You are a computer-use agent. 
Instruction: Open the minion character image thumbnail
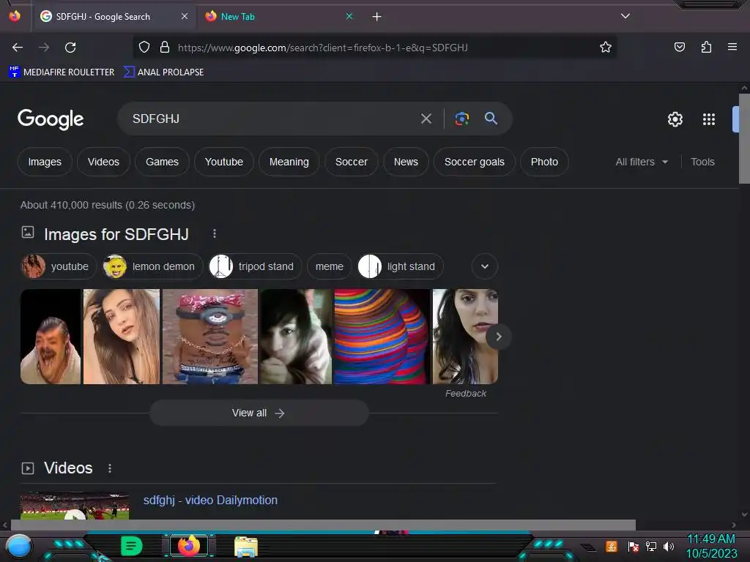(x=210, y=337)
